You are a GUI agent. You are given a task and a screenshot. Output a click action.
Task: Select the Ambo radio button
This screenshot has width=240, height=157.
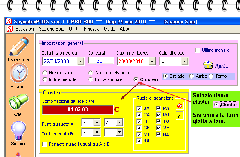click(x=191, y=76)
